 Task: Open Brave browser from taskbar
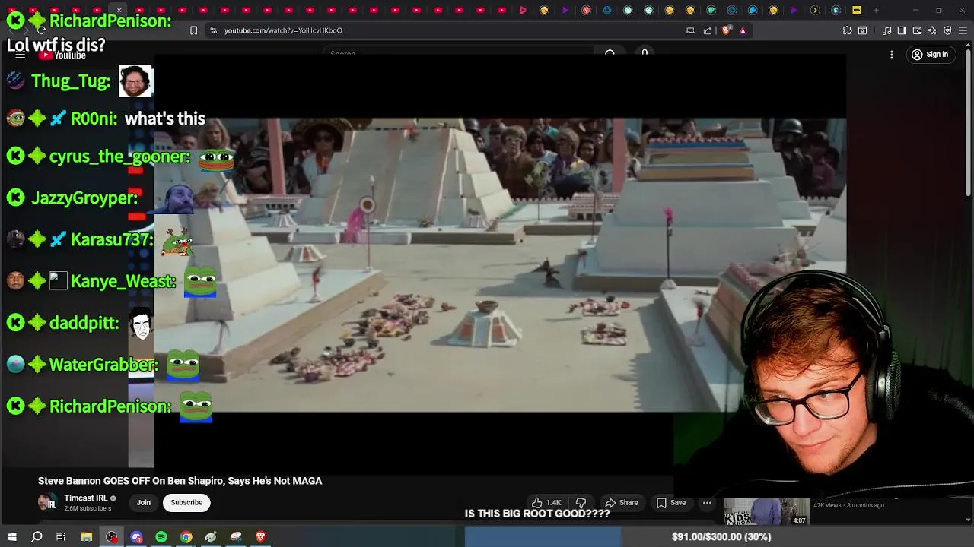261,536
